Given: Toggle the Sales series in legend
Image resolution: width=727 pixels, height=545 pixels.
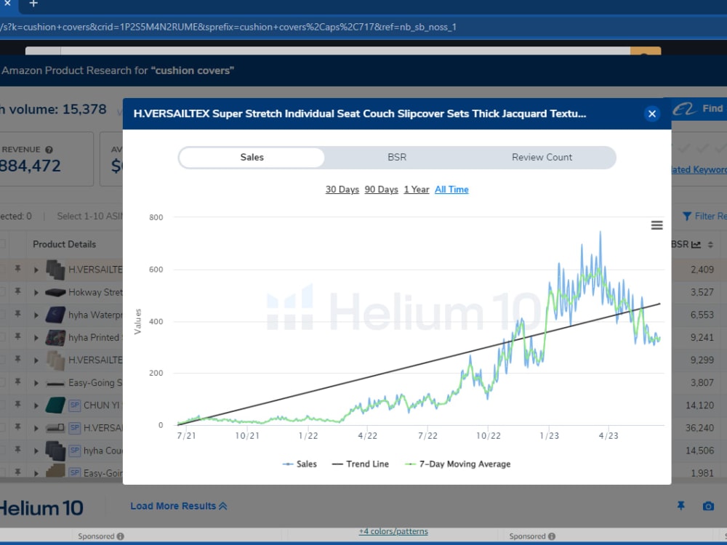Looking at the screenshot, I should [x=300, y=464].
